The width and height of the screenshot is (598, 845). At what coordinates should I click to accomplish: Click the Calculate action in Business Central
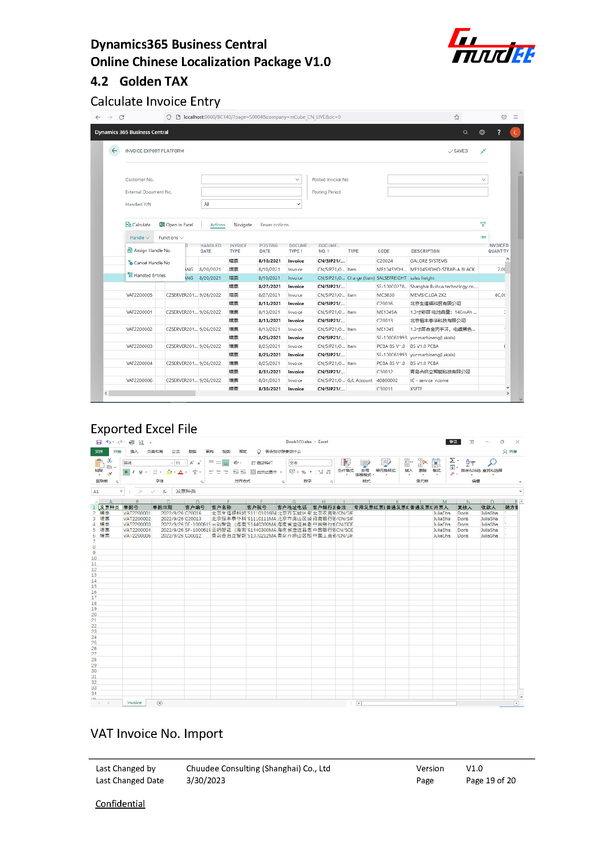(x=138, y=224)
